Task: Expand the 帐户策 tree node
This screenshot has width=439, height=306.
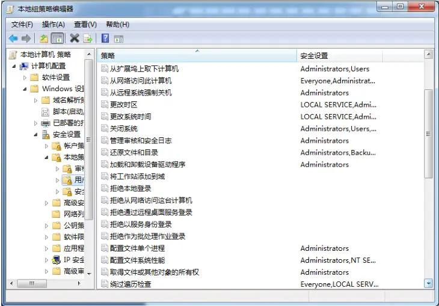Action: click(x=46, y=146)
